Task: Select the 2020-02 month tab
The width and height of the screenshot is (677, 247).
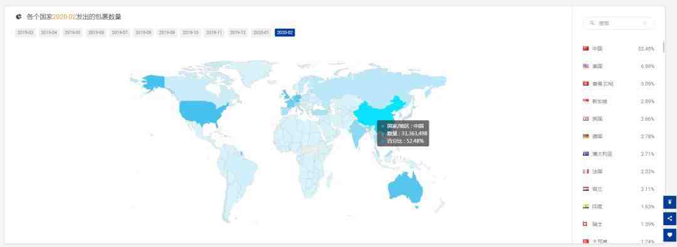Action: tap(285, 33)
